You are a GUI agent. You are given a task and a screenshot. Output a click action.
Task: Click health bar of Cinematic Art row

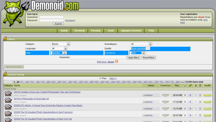207,102
